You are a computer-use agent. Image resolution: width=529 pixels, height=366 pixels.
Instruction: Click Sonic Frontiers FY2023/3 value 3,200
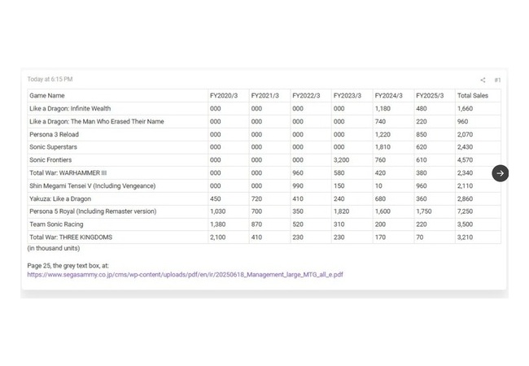tap(341, 159)
